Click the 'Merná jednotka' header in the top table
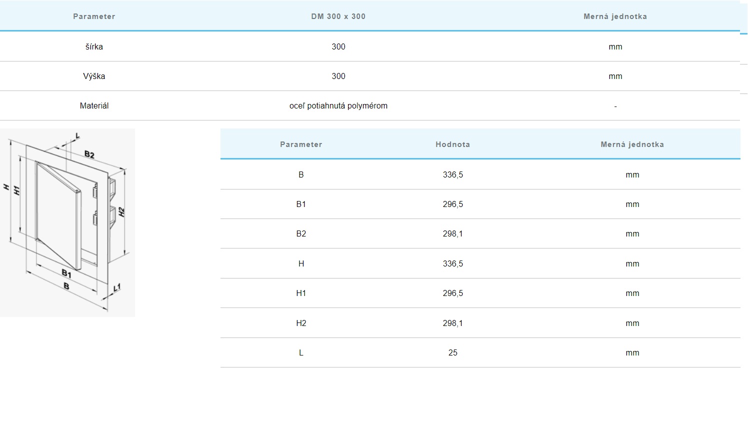The image size is (748, 428). pos(615,16)
